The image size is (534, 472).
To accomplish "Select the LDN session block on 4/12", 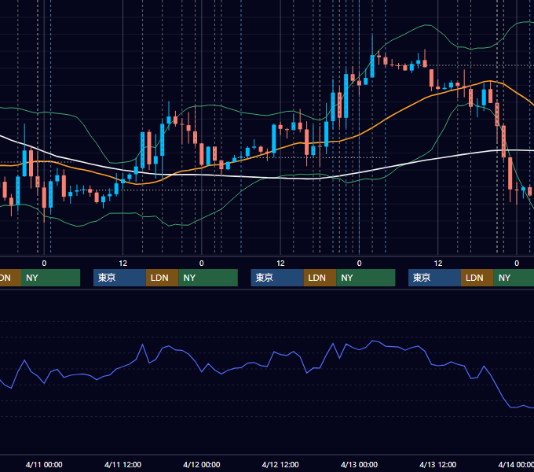I will point(320,278).
